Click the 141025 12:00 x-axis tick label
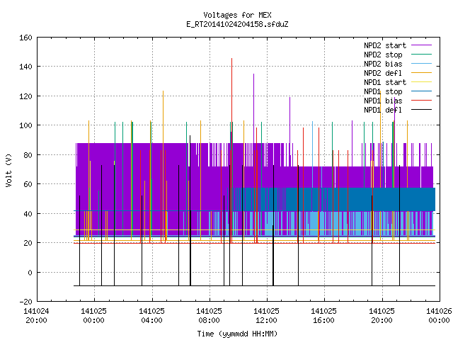The width and height of the screenshot is (453, 340). point(266,316)
